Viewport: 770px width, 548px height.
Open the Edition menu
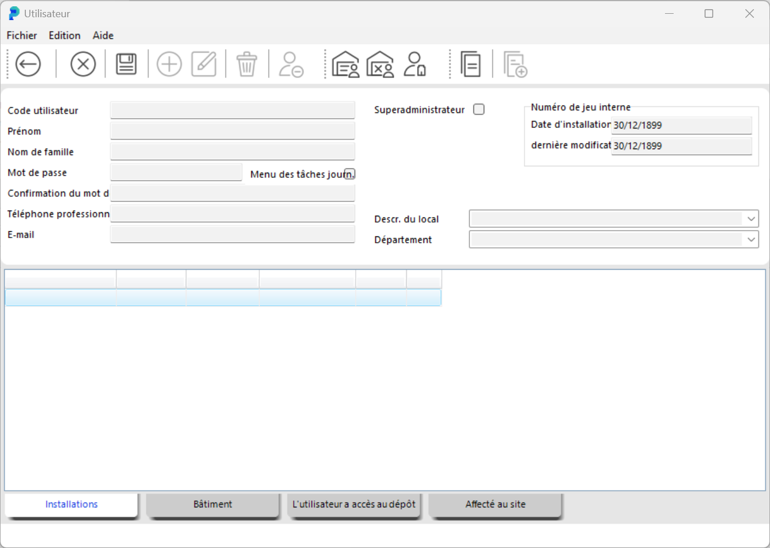65,36
